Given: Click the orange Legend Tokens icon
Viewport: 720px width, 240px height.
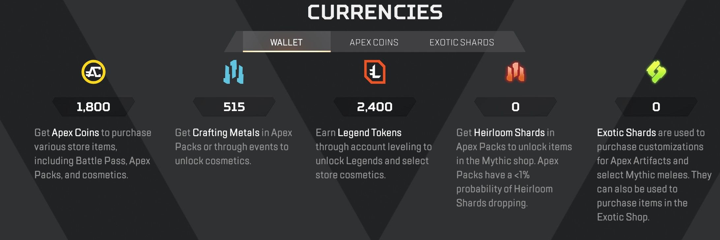Looking at the screenshot, I should point(375,72).
